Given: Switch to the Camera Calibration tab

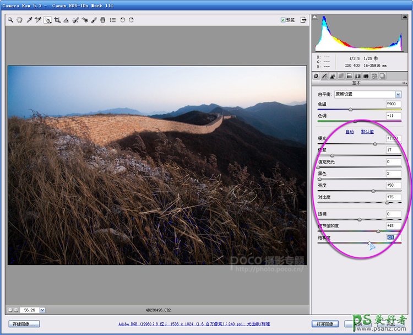Looking at the screenshot, I should [x=366, y=76].
